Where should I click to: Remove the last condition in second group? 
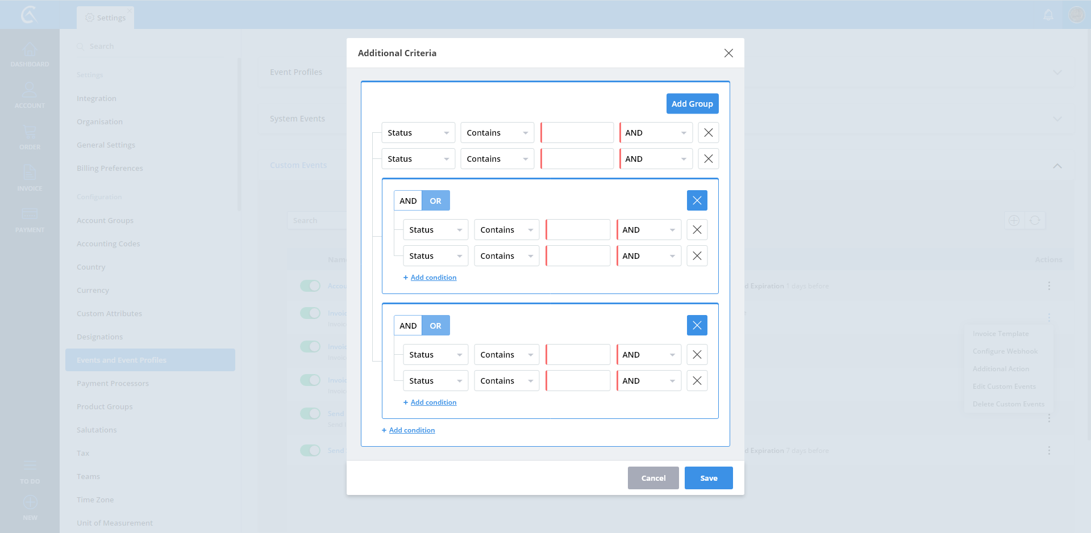click(x=697, y=381)
